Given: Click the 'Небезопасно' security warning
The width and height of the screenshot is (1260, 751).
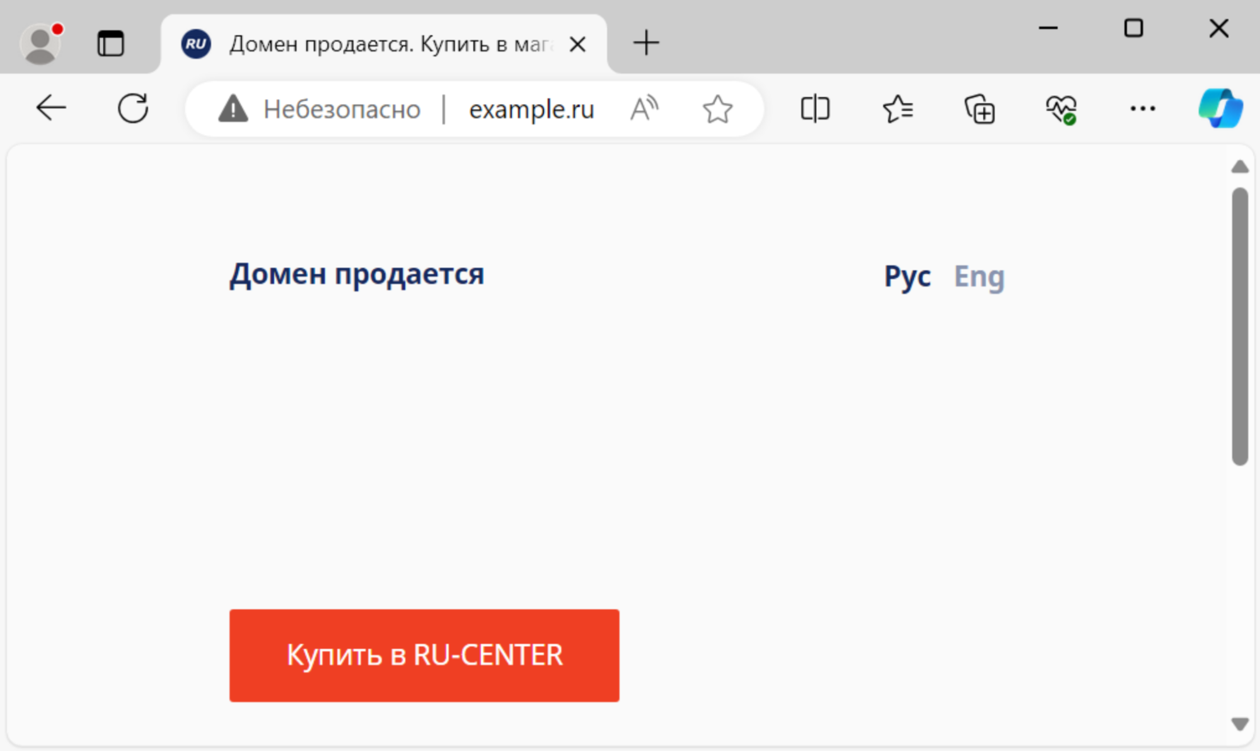Looking at the screenshot, I should pyautogui.click(x=320, y=110).
